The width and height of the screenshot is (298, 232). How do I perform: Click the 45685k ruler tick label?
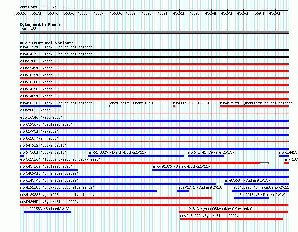68,13
